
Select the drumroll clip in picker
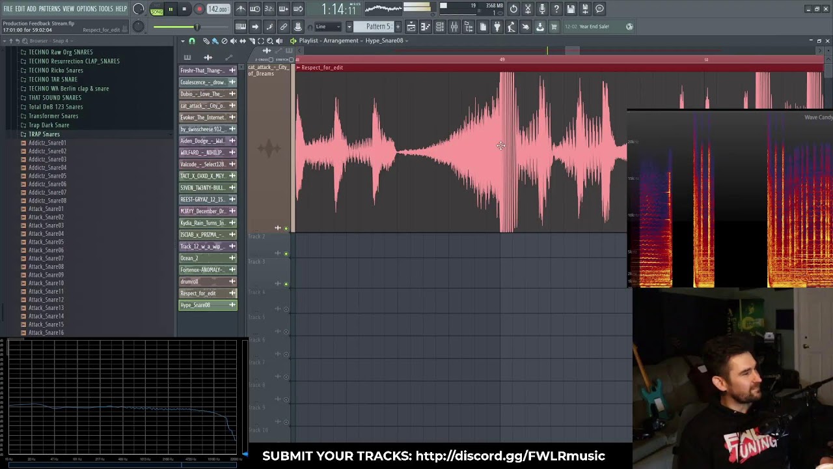pyautogui.click(x=208, y=281)
